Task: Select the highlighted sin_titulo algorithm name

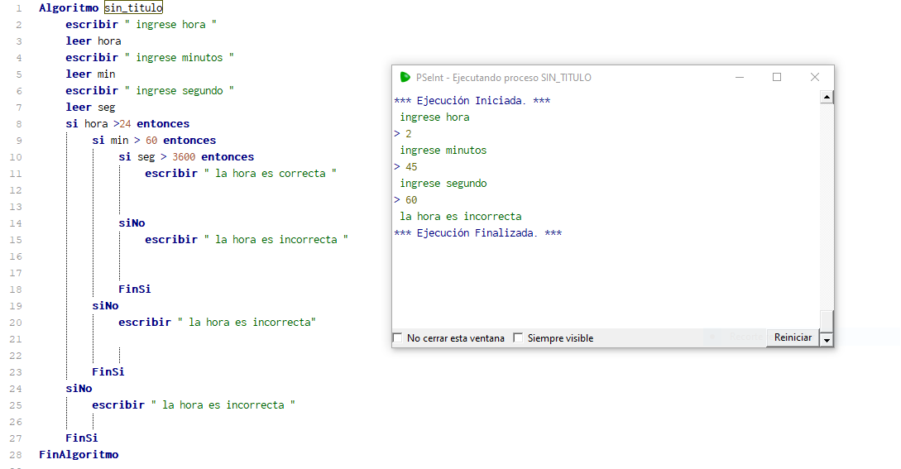Action: pos(133,7)
